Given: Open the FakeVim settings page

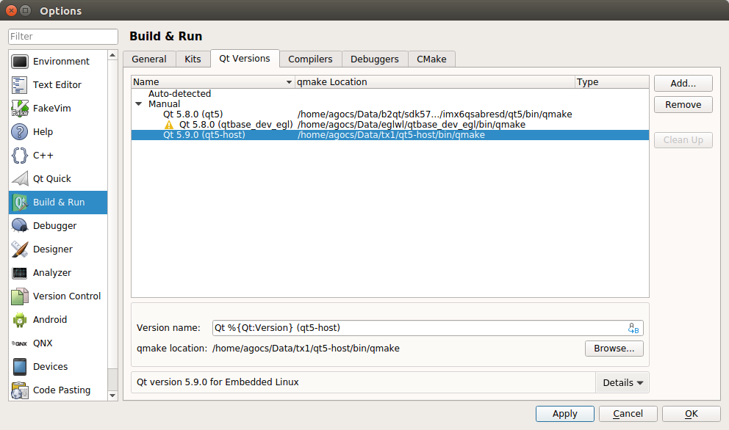Looking at the screenshot, I should pos(56,108).
